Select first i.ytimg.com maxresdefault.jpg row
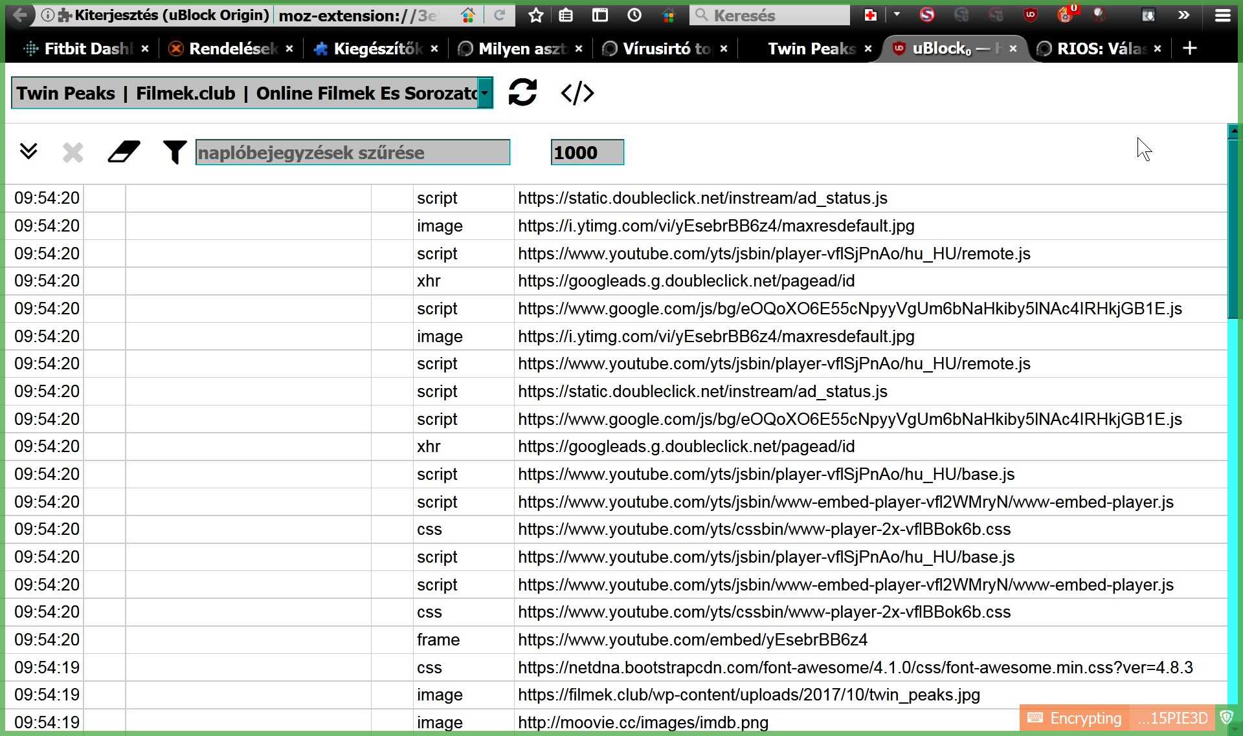The width and height of the screenshot is (1243, 736). click(616, 226)
